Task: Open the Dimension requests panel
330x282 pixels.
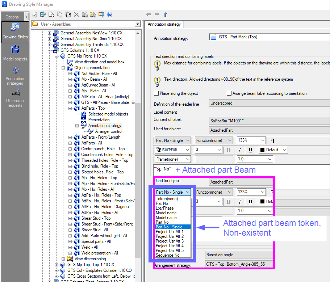Action: click(x=15, y=98)
